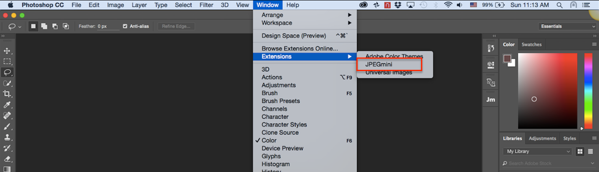The height and width of the screenshot is (172, 599).
Task: Select the Gradient tool
Action: pyautogui.click(x=7, y=169)
